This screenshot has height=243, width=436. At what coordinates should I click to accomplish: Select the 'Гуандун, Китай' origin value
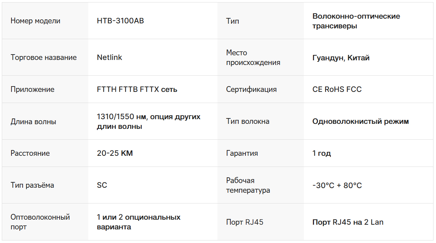[x=341, y=58]
